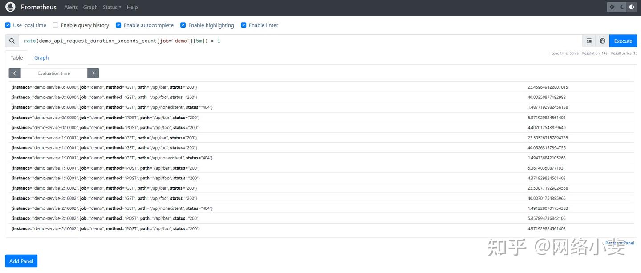This screenshot has height=273, width=641.
Task: Click the Add Panel button
Action: click(21, 261)
